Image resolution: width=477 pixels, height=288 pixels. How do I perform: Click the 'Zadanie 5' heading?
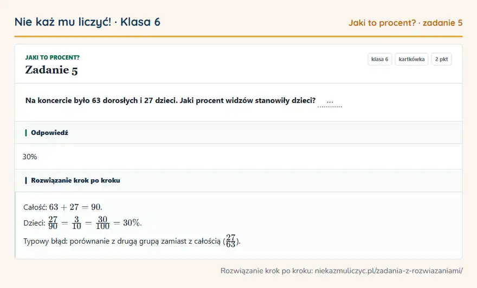(x=51, y=70)
